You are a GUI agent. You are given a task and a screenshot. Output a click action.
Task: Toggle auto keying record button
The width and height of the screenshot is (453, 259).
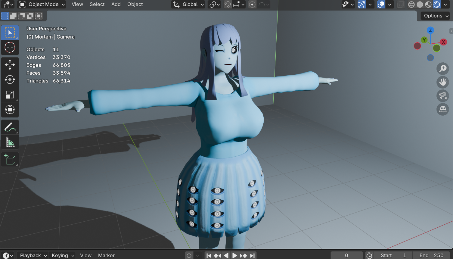[189, 255]
